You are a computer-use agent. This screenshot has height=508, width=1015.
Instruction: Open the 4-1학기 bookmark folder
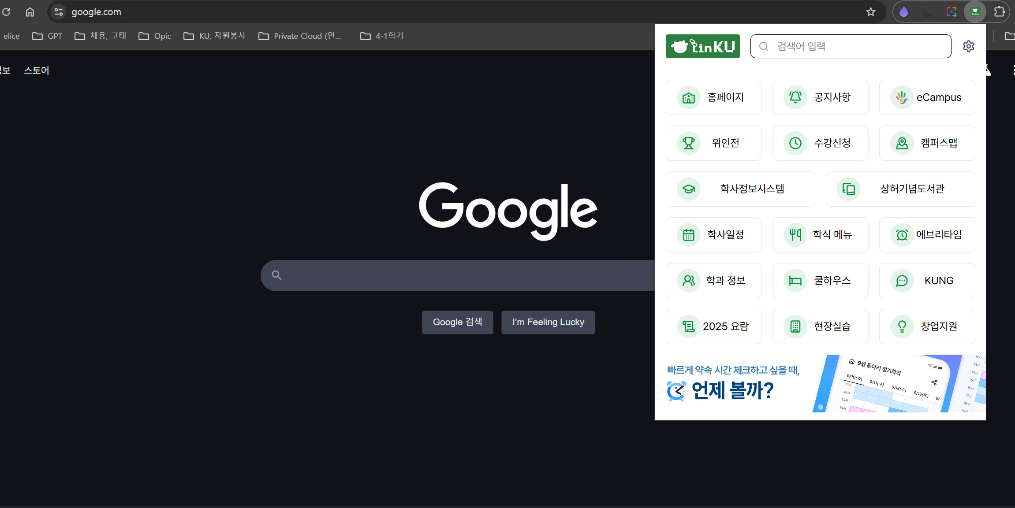[x=382, y=36]
